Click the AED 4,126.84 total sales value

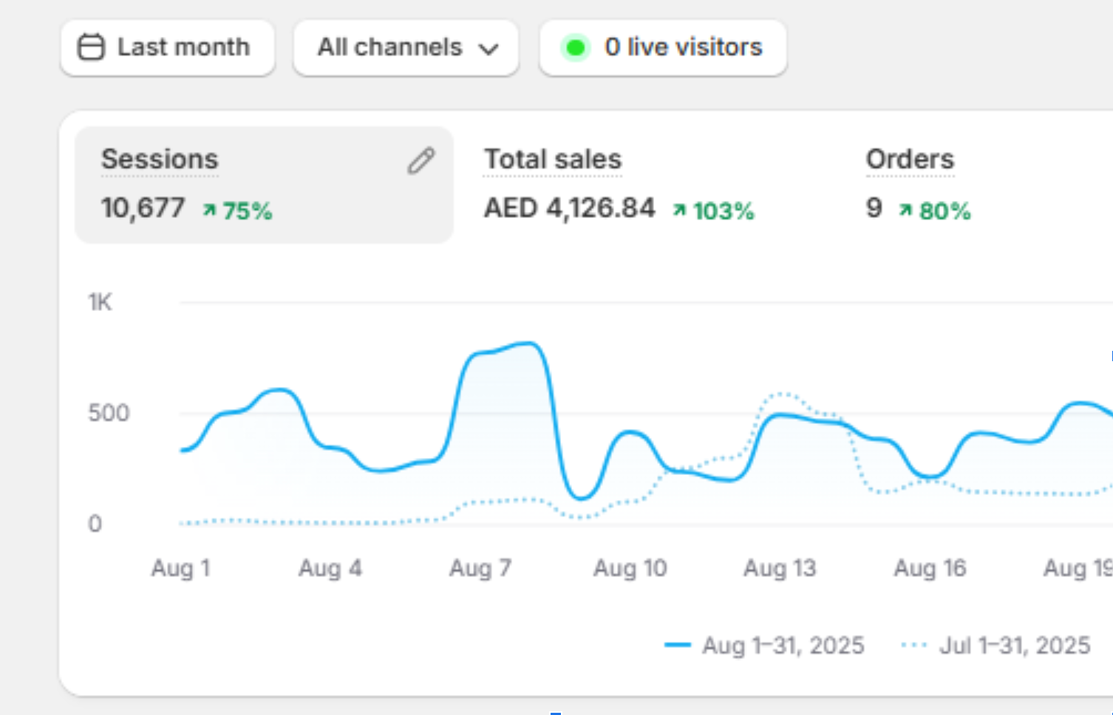[x=570, y=209]
